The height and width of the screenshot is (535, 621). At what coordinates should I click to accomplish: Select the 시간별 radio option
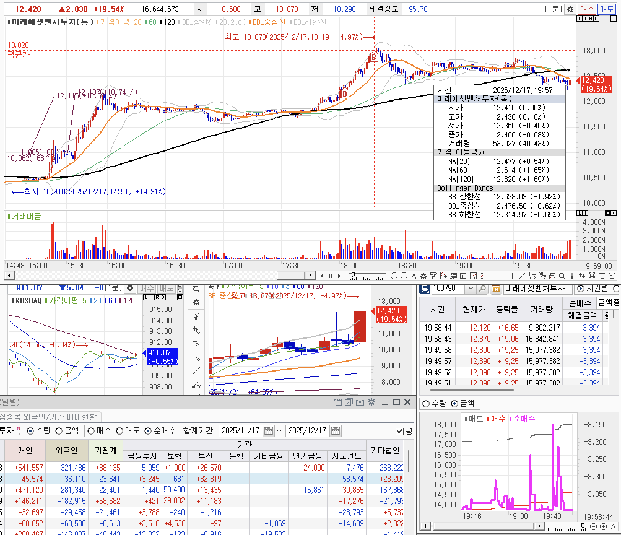(x=581, y=289)
